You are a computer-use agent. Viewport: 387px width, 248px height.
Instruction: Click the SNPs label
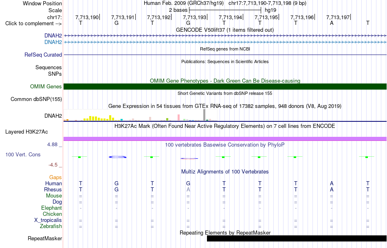(x=55, y=74)
